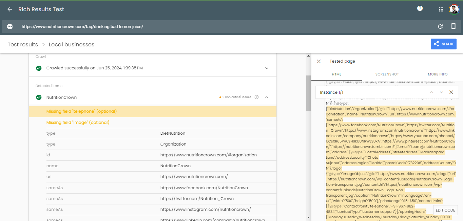Click the green check beside NutritionCrown

[x=39, y=97]
